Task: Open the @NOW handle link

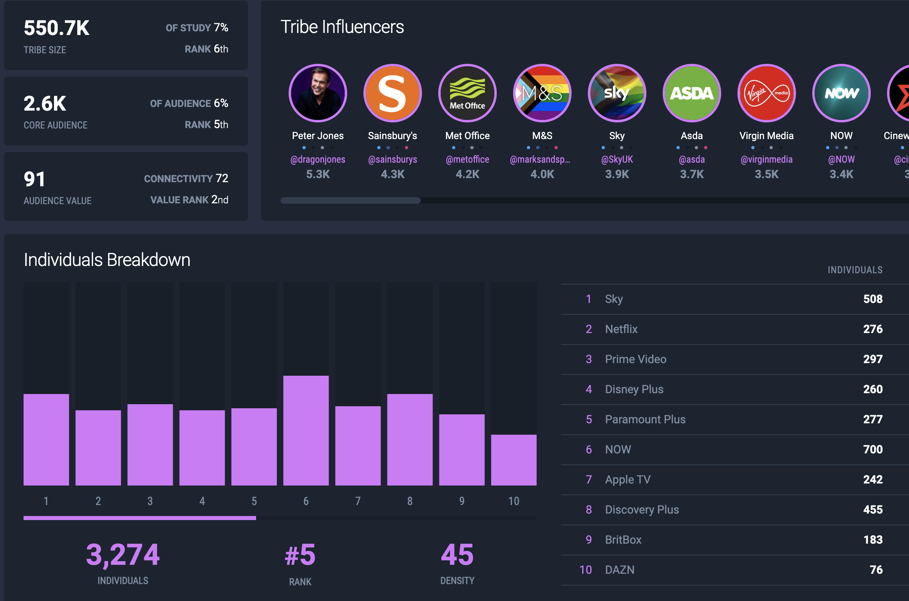Action: click(x=842, y=159)
